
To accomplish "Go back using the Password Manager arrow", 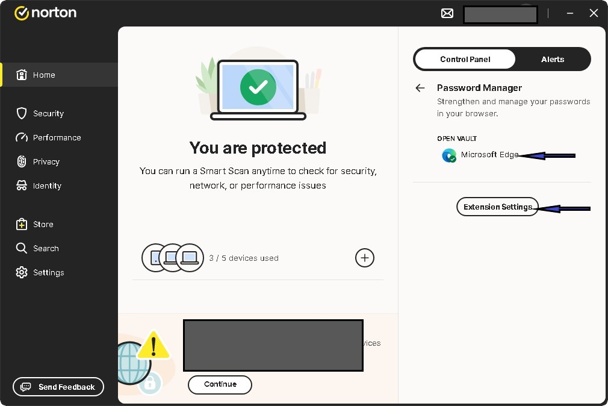I will 420,88.
